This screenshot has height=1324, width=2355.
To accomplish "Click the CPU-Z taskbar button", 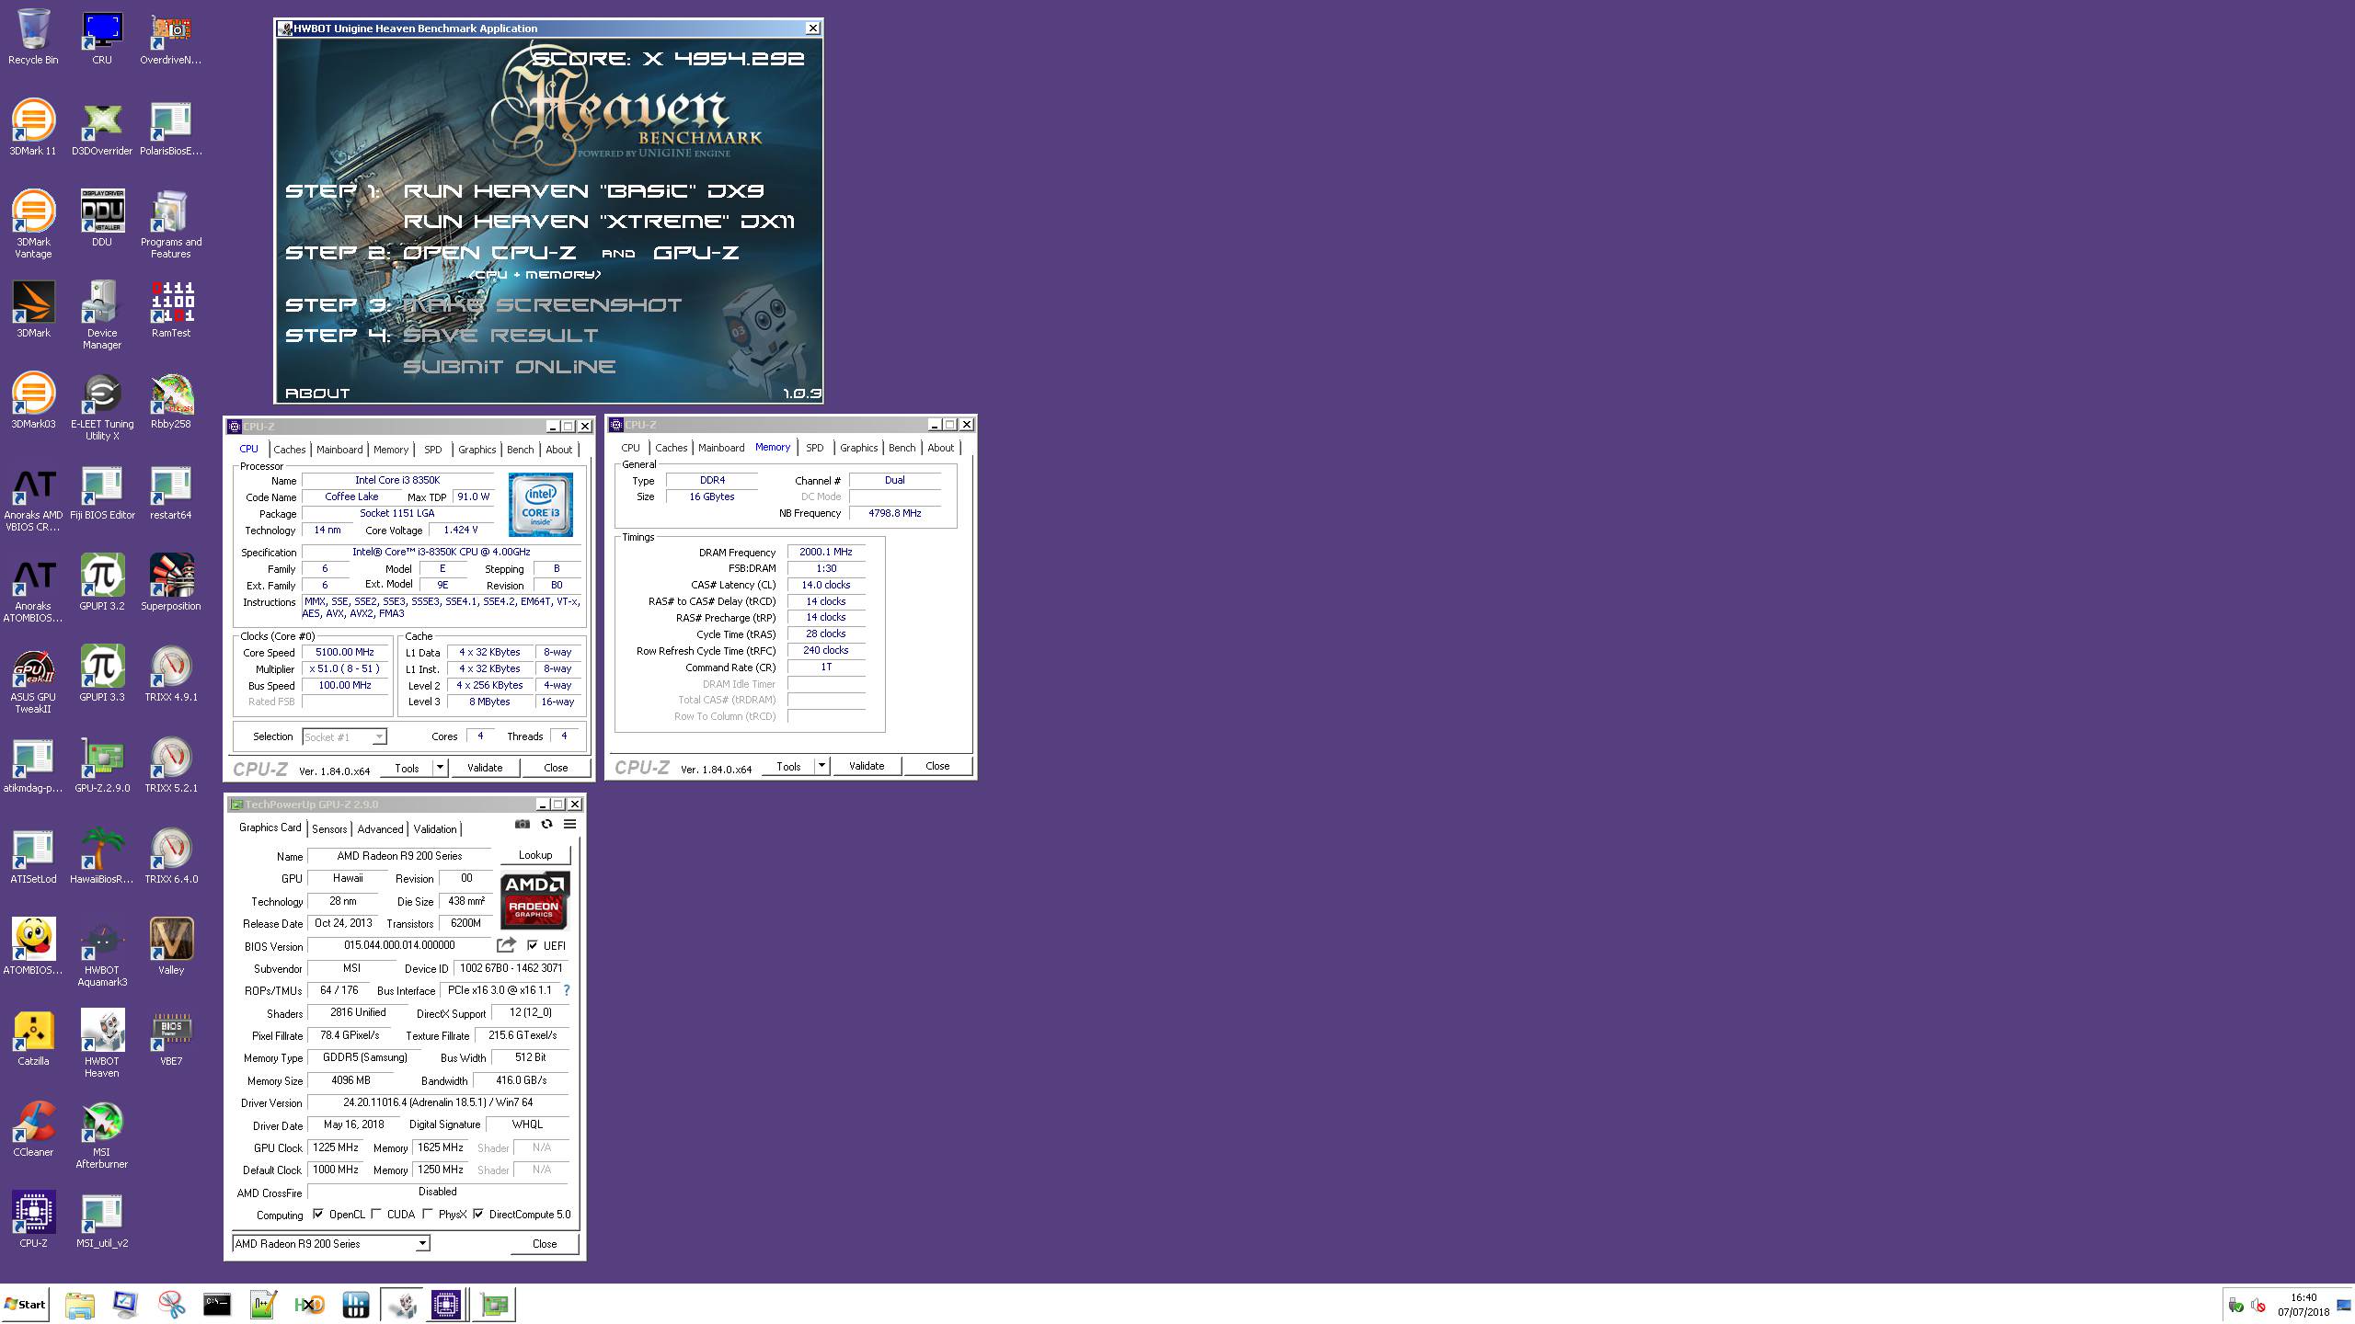I will pyautogui.click(x=446, y=1305).
